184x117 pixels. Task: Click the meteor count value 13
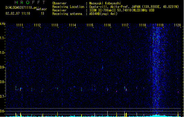[42, 13]
